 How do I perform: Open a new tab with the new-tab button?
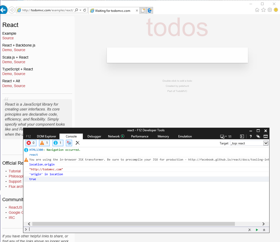click(x=143, y=11)
